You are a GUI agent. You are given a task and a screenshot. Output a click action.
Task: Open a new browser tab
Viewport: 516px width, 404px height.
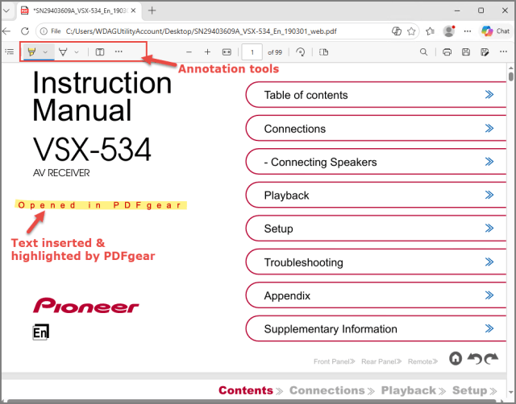pyautogui.click(x=152, y=10)
